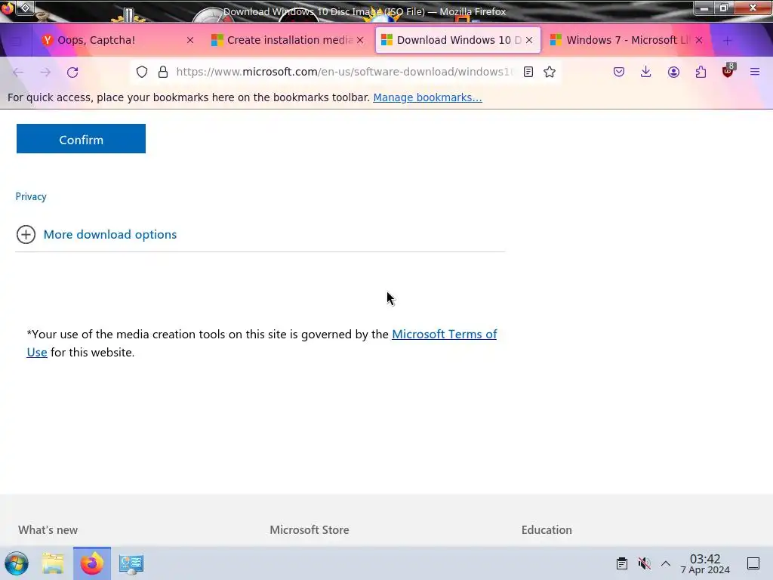Open the extensions puzzle icon
This screenshot has height=580, width=773.
point(701,72)
